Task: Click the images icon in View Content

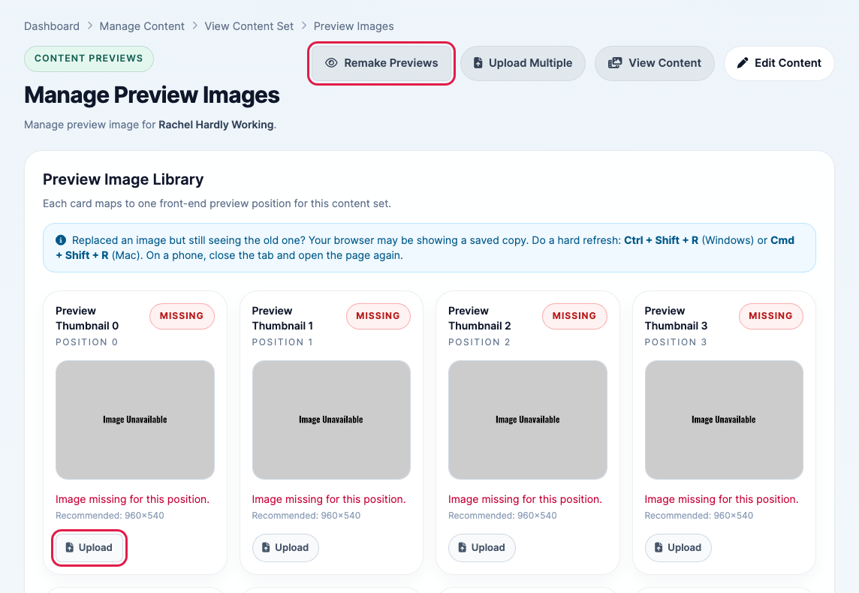Action: [x=615, y=63]
